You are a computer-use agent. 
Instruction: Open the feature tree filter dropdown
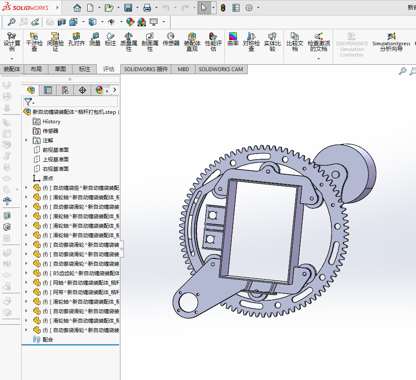pyautogui.click(x=28, y=102)
